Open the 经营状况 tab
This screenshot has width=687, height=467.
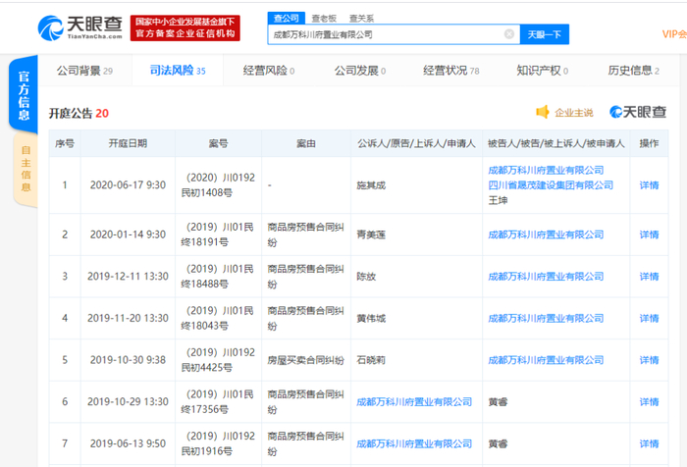click(450, 72)
